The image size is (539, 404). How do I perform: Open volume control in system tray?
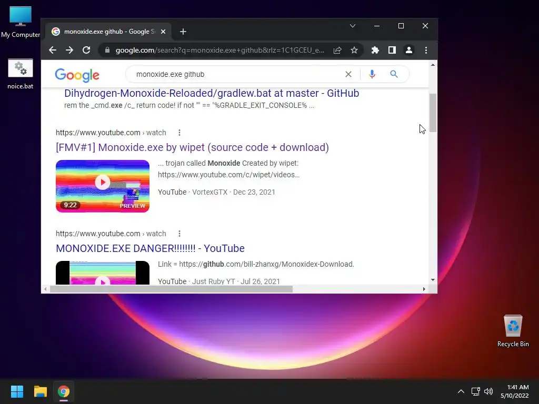click(x=488, y=391)
